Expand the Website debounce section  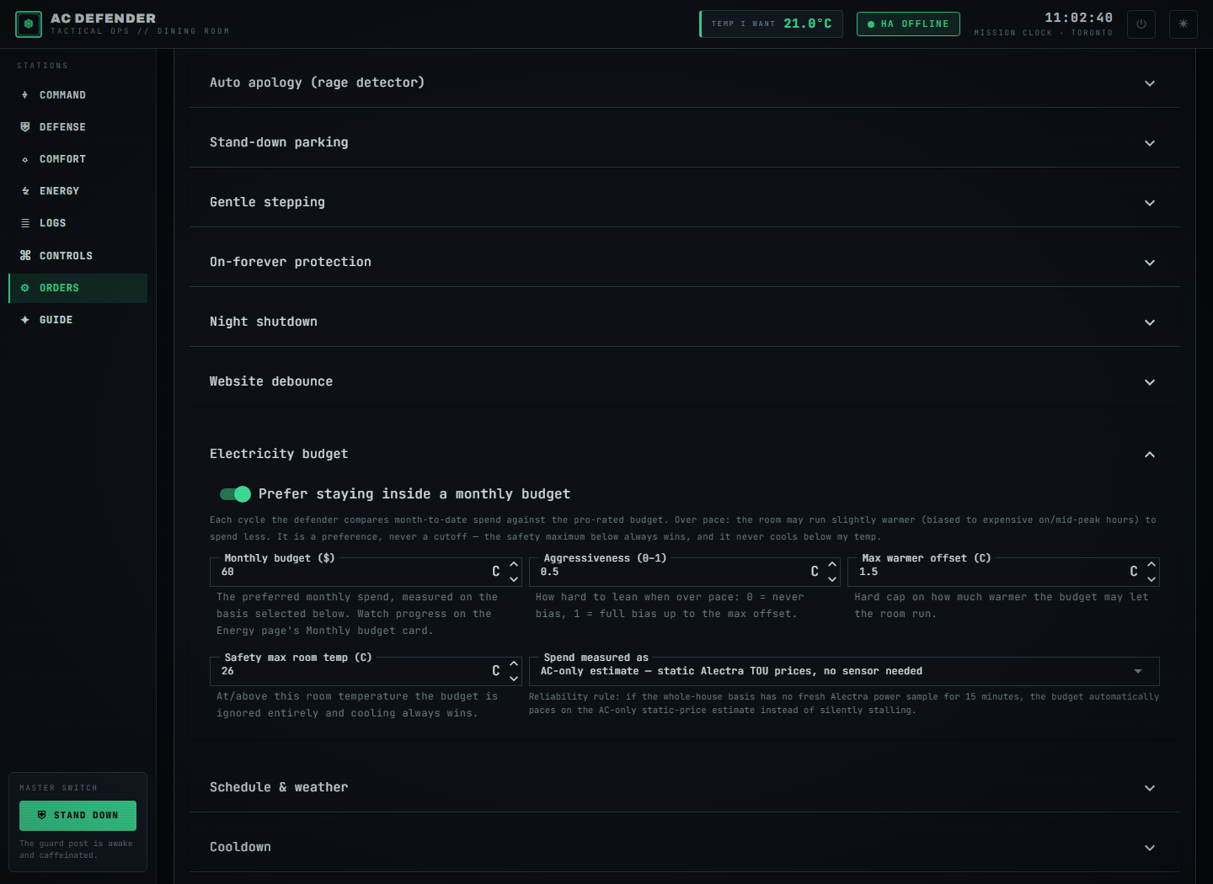tap(684, 381)
